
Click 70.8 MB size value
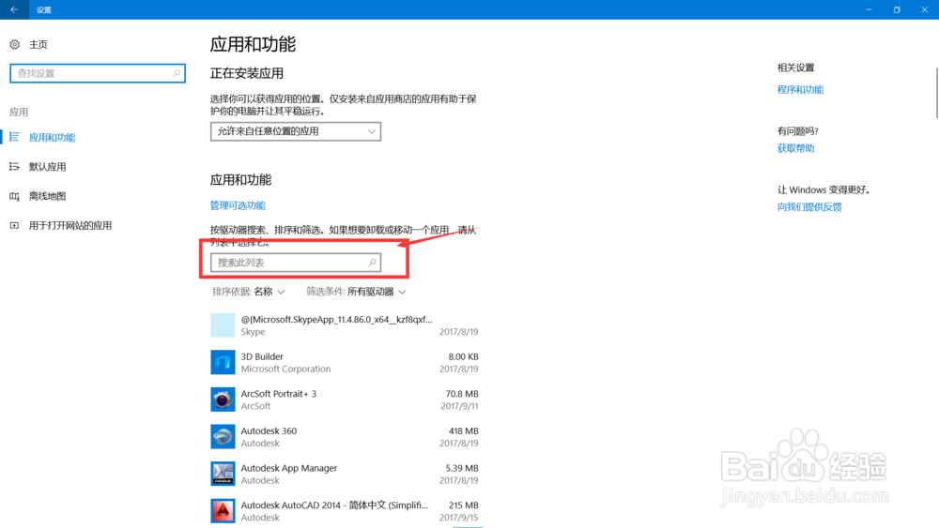click(462, 394)
